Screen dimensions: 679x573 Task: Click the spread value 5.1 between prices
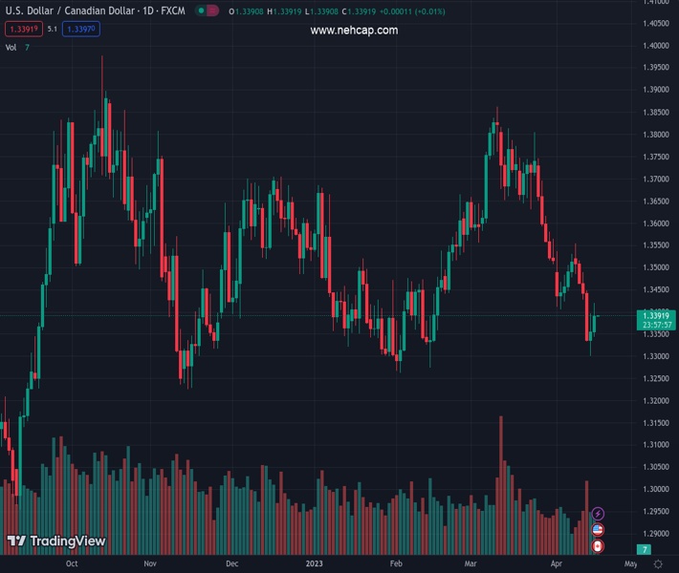click(x=53, y=30)
